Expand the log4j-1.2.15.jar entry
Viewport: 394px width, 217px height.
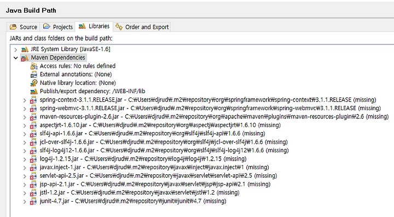click(25, 159)
